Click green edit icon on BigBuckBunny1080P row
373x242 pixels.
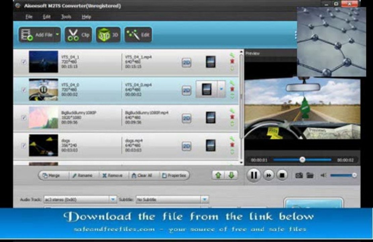click(x=232, y=111)
